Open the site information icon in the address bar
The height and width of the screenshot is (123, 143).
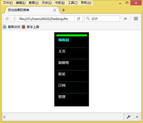14,19
